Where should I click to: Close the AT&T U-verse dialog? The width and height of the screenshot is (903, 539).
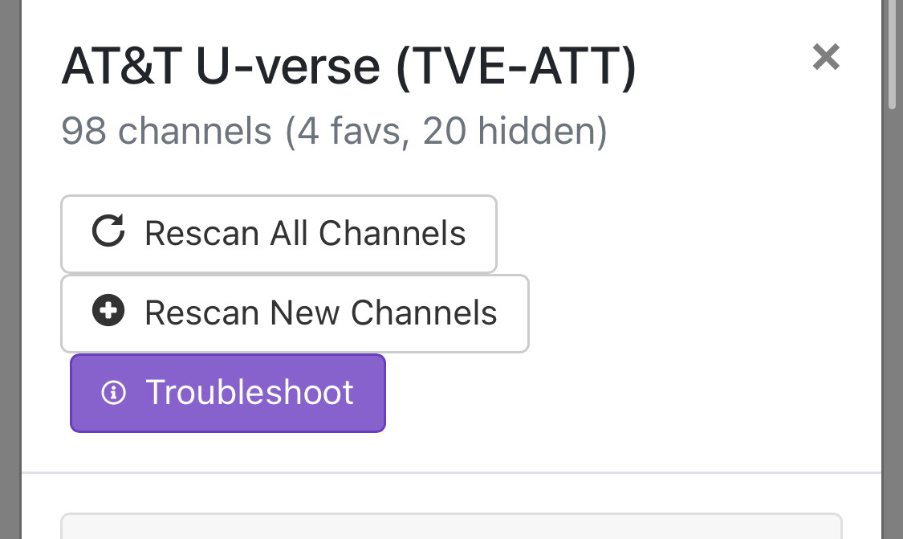(825, 57)
